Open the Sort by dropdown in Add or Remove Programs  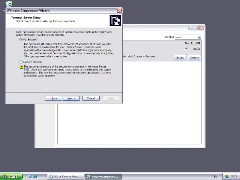pyautogui.click(x=199, y=37)
